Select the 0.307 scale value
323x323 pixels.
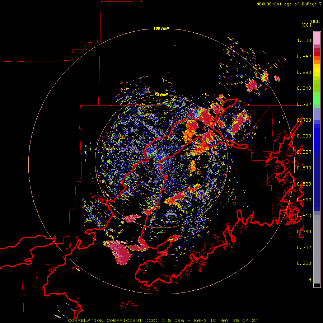click(x=304, y=248)
